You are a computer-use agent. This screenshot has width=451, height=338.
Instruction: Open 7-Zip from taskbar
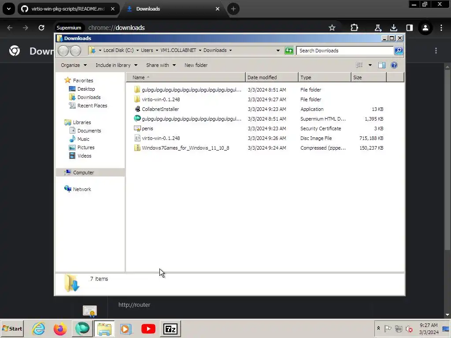(x=170, y=329)
